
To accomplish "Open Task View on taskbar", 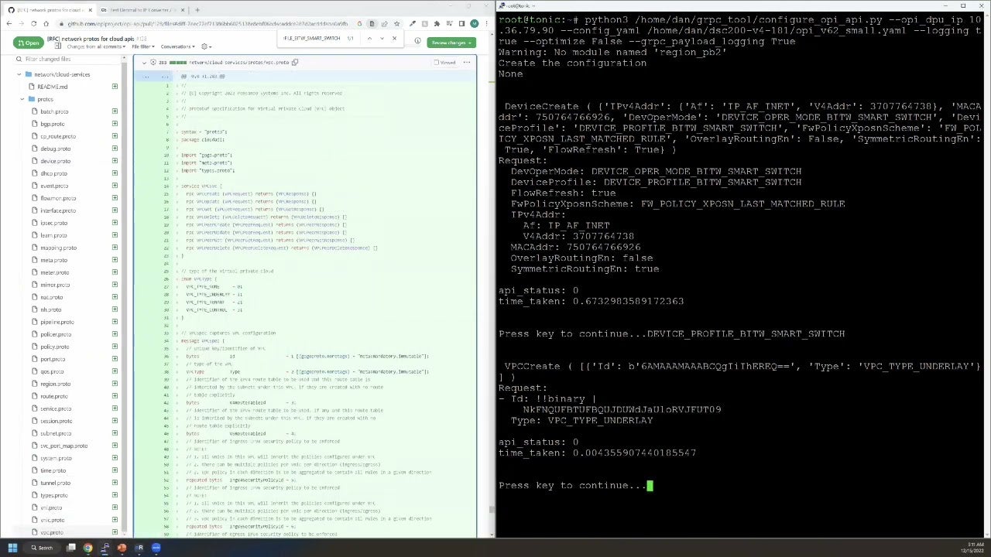I will point(70,548).
